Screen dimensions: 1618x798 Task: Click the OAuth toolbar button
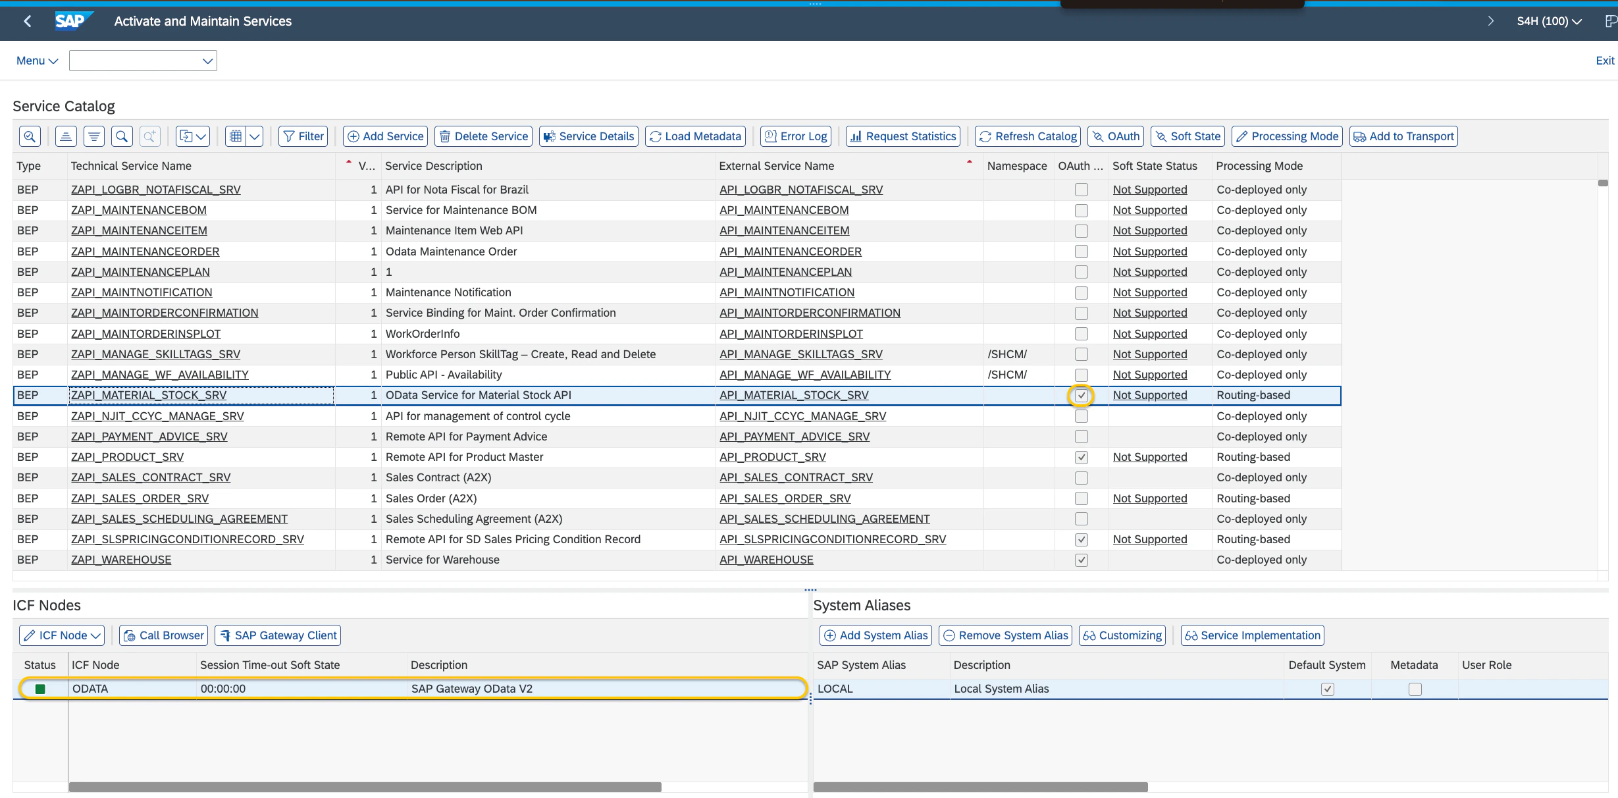click(1116, 136)
